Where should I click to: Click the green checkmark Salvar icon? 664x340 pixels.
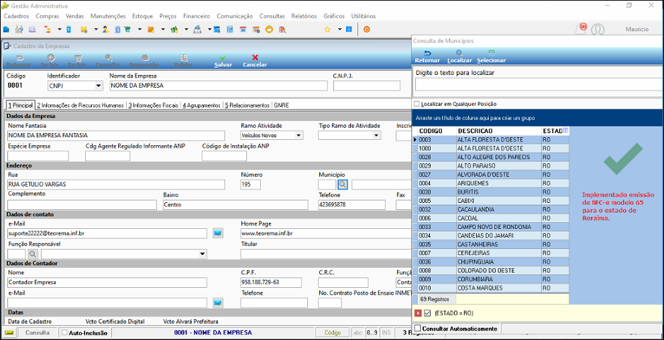click(x=223, y=58)
